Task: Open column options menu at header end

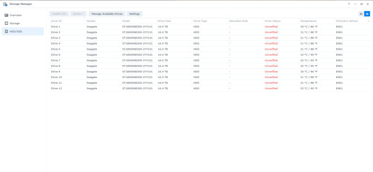Action: tap(369, 21)
